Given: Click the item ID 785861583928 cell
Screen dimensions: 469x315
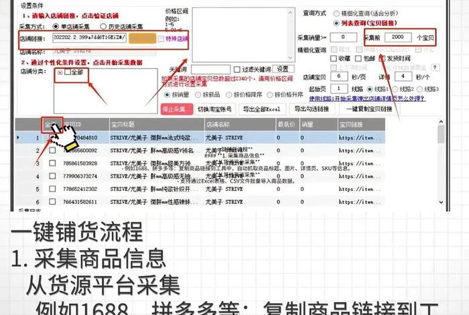Looking at the screenshot, I should [80, 164].
